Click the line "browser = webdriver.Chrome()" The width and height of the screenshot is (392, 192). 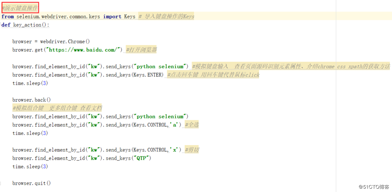click(51, 41)
